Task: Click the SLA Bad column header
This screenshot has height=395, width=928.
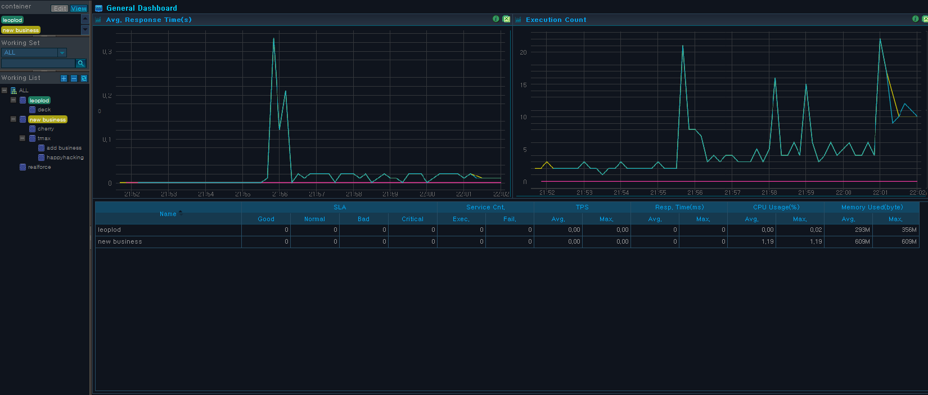Action: pyautogui.click(x=364, y=219)
